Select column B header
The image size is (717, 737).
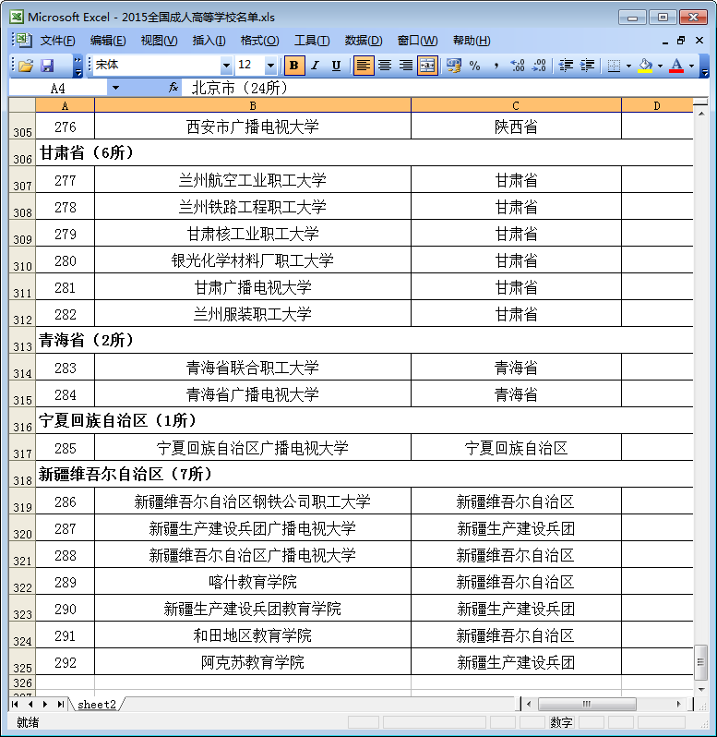point(253,105)
